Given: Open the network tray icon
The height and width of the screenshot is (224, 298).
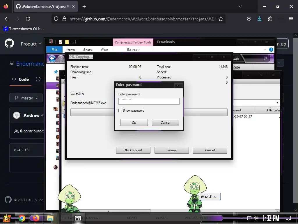Looking at the screenshot, I should pyautogui.click(x=249, y=218).
